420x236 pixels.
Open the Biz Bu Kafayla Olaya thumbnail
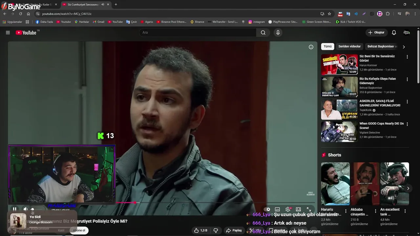339,87
